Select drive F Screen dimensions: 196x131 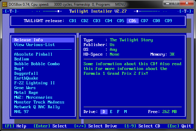[x=118, y=112]
